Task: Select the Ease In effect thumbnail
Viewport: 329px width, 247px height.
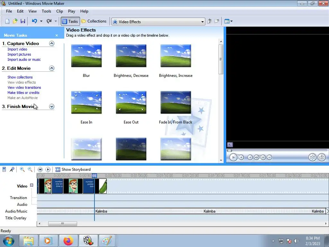Action: pyautogui.click(x=86, y=103)
